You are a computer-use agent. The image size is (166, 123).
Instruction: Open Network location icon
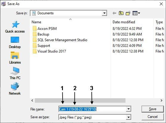tap(15, 89)
